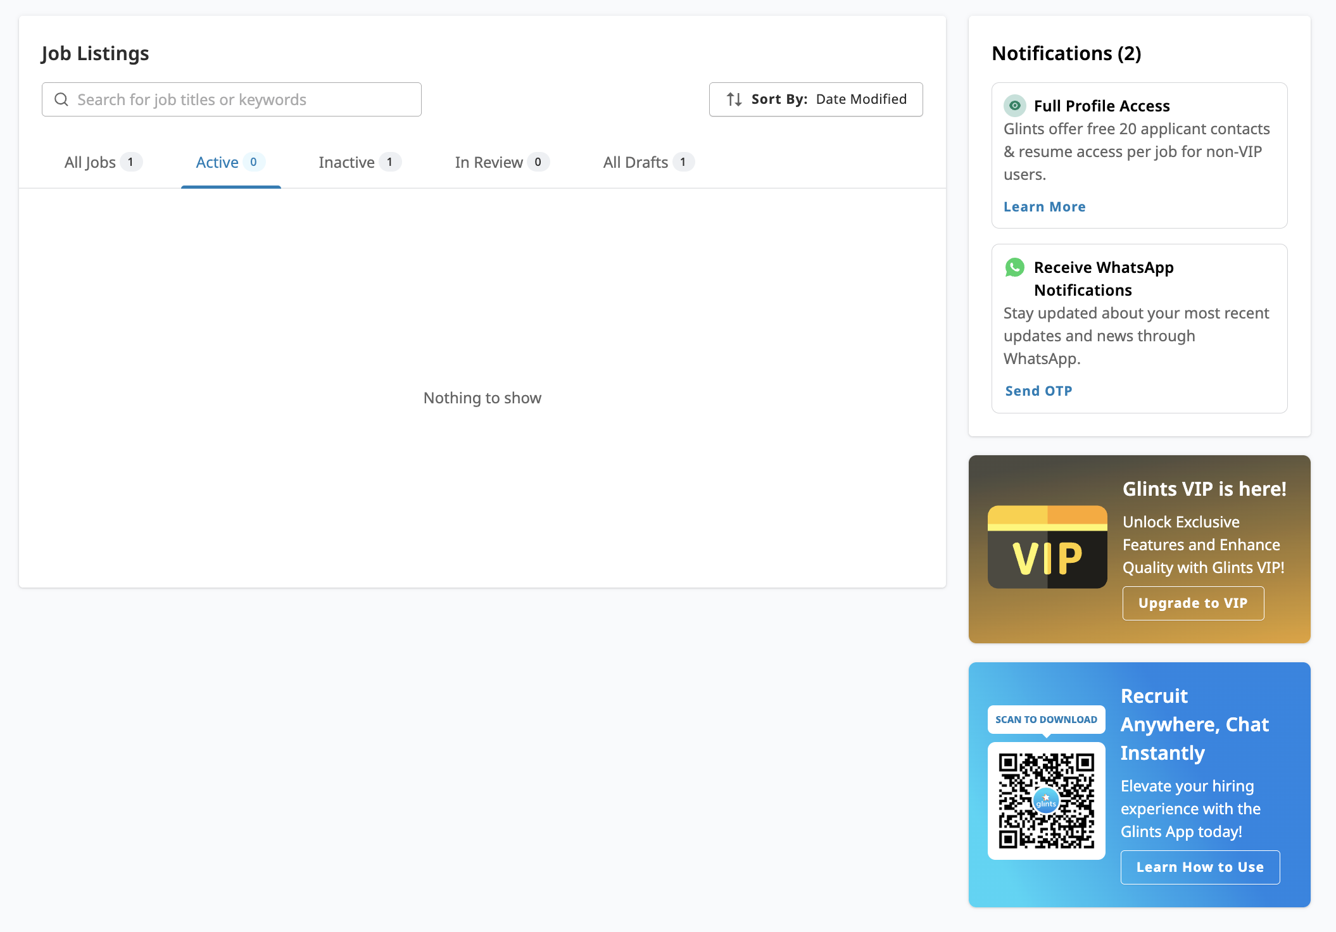Click the Send OTP link

1038,391
